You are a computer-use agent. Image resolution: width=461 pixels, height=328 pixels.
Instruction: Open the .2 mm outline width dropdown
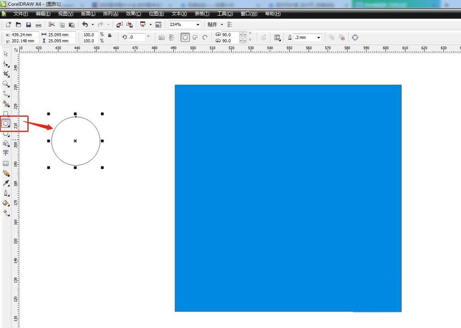(318, 37)
